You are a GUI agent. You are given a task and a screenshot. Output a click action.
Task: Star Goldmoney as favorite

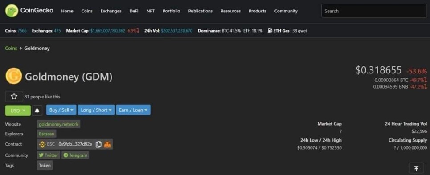click(x=14, y=96)
